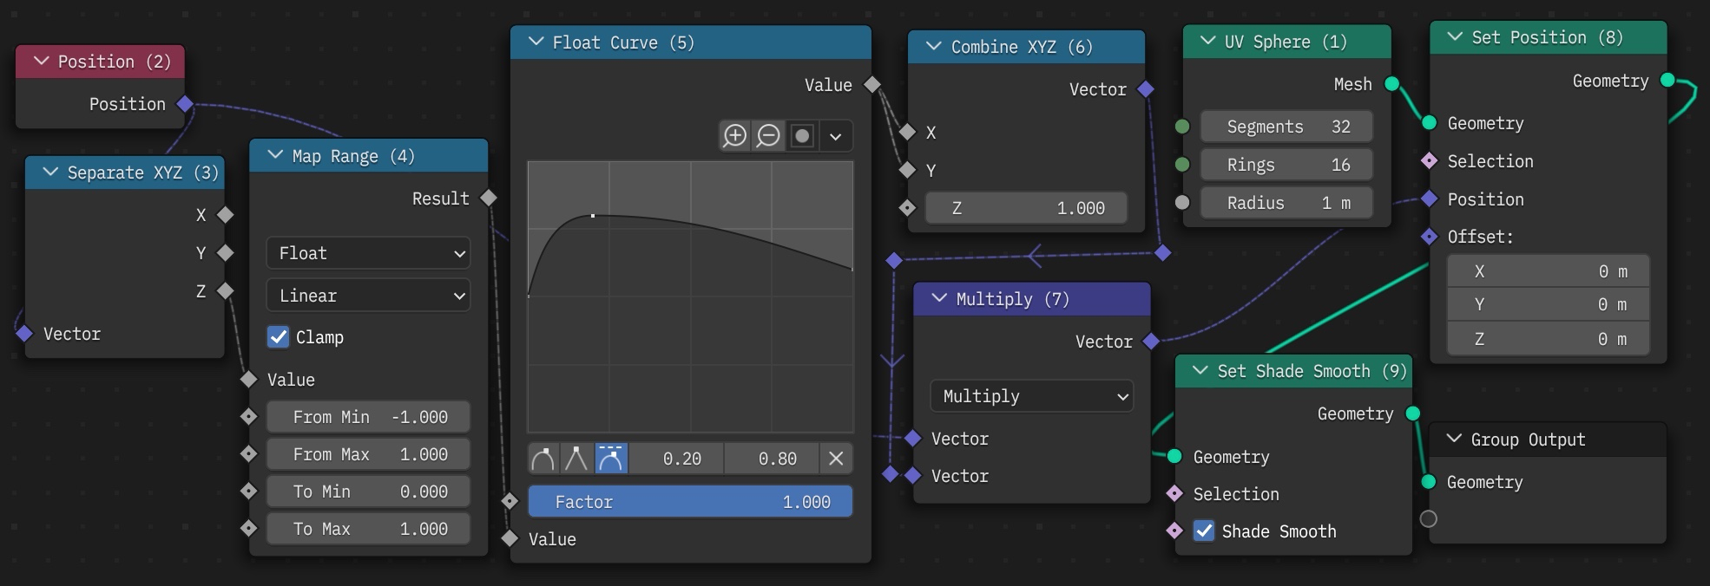This screenshot has height=586, width=1710.
Task: Click the Position input socket of Set Position
Action: coord(1430,199)
